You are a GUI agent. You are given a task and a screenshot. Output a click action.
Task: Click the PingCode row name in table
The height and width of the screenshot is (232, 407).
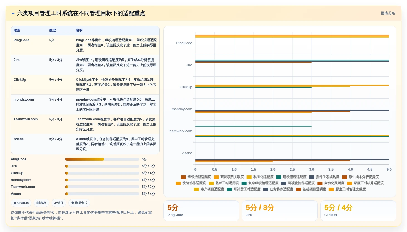(x=21, y=40)
